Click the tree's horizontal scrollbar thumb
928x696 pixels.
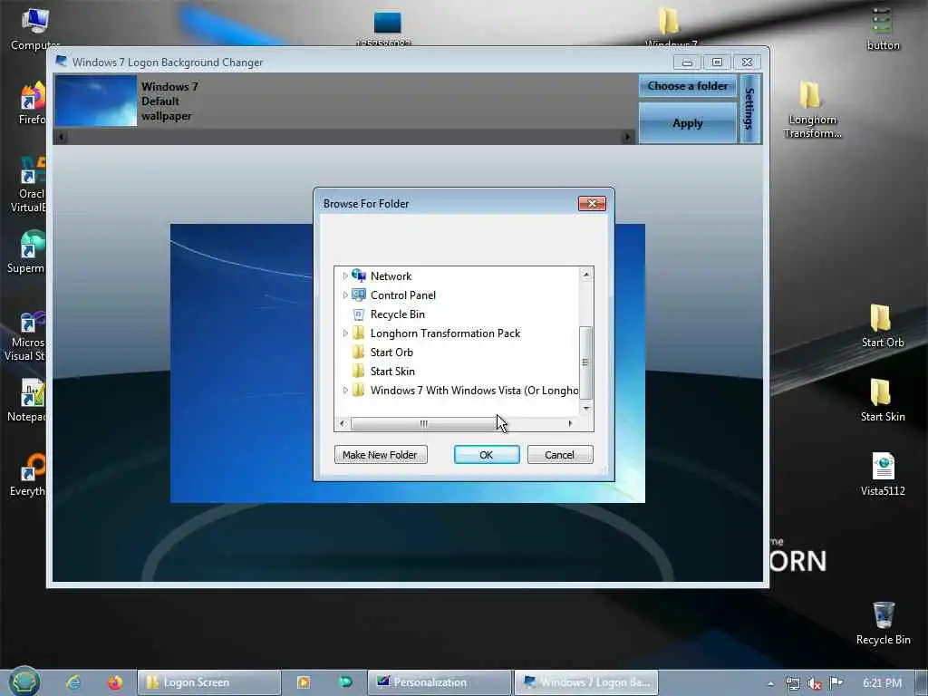coord(424,423)
